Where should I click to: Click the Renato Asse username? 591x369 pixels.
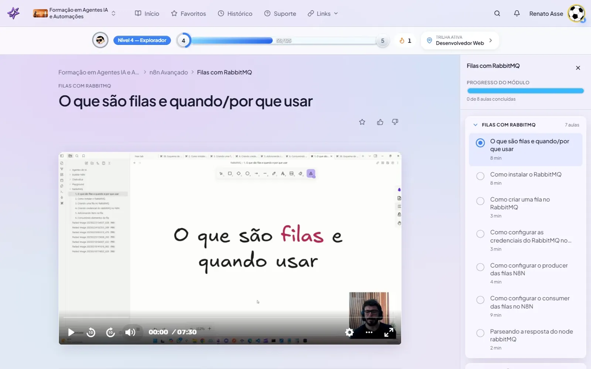pyautogui.click(x=546, y=14)
